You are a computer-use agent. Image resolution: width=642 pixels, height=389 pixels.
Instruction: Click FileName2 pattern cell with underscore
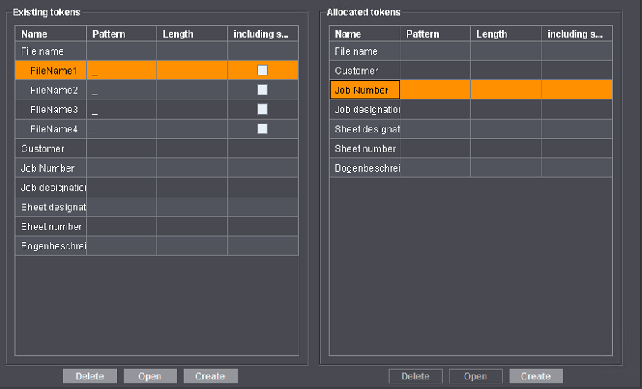tap(122, 90)
